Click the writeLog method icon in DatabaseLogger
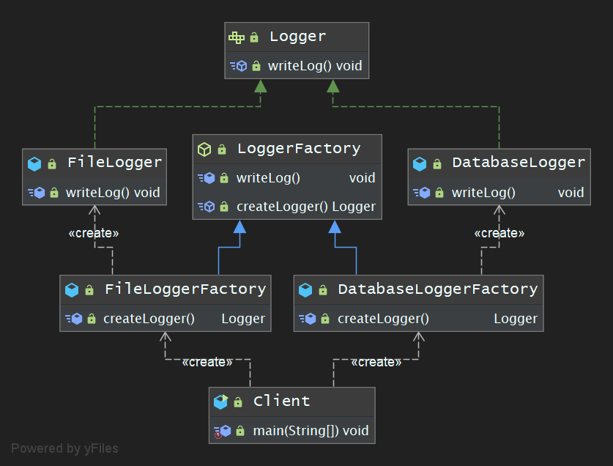Screen dimensions: 613x466 [x=421, y=193]
